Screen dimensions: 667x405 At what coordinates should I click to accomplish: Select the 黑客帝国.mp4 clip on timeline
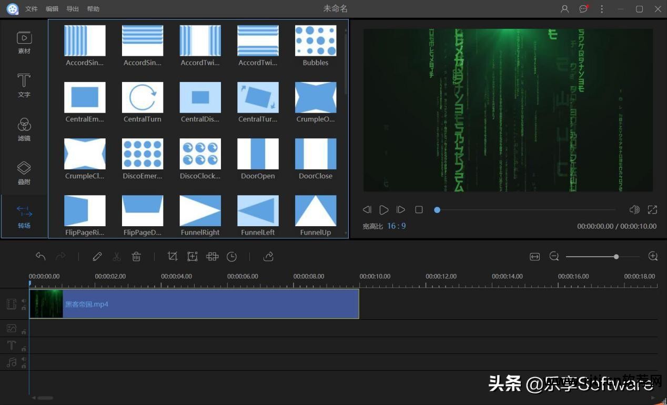[194, 303]
